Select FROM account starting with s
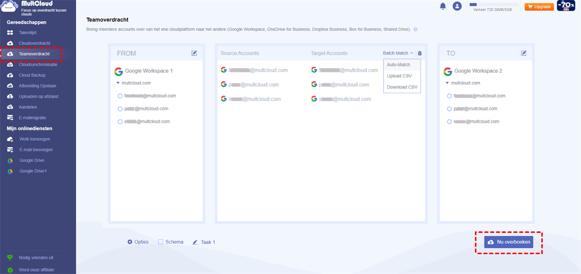This screenshot has height=274, width=581. (x=120, y=122)
